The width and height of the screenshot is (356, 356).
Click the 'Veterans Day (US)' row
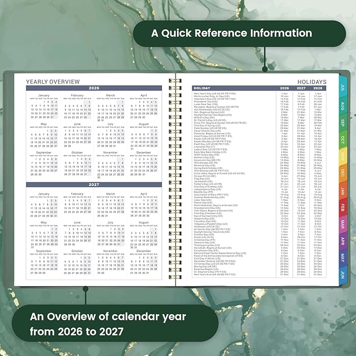(x=259, y=242)
